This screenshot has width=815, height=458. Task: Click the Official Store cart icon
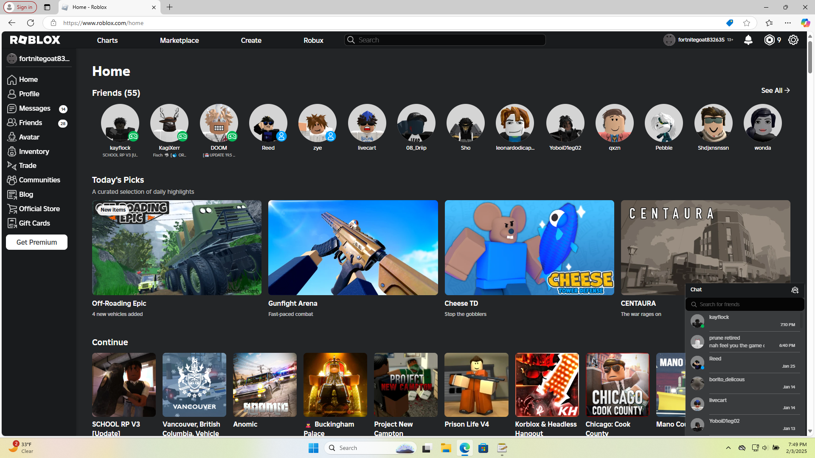(12, 209)
